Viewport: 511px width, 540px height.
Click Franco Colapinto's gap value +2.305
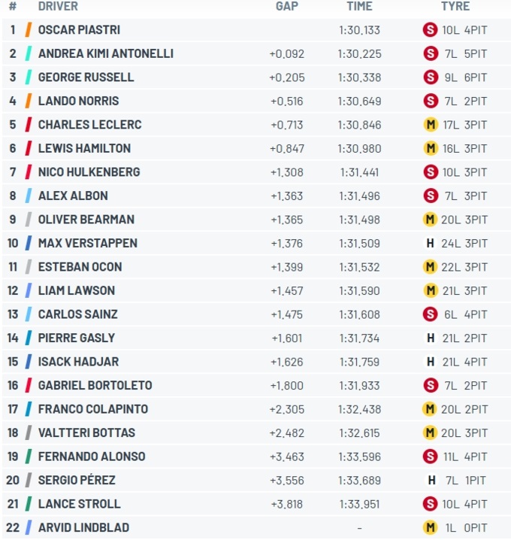pos(286,409)
